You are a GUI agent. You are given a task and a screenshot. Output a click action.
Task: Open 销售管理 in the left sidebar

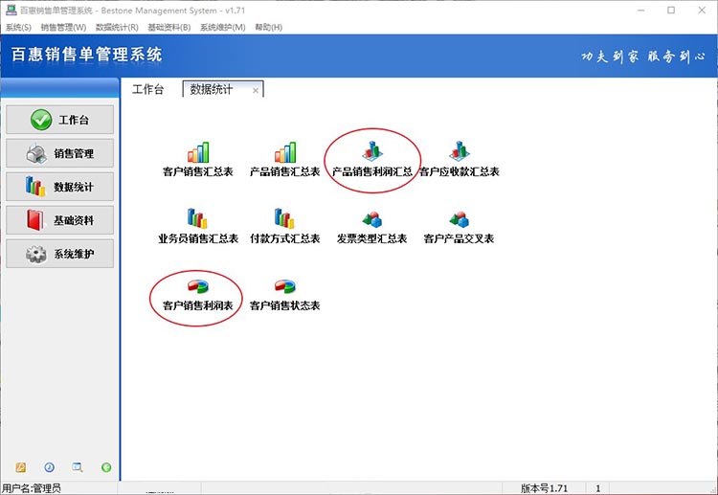click(60, 153)
